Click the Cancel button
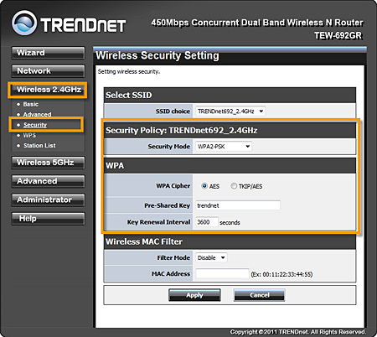The width and height of the screenshot is (377, 337). click(x=260, y=295)
